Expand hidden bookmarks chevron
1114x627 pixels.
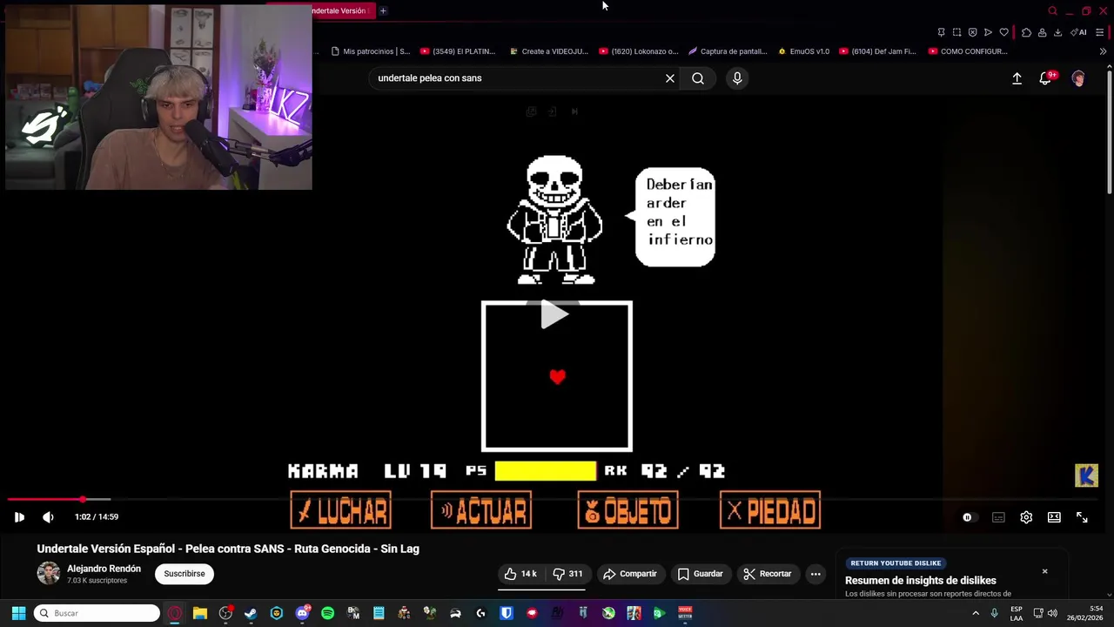(x=1103, y=51)
